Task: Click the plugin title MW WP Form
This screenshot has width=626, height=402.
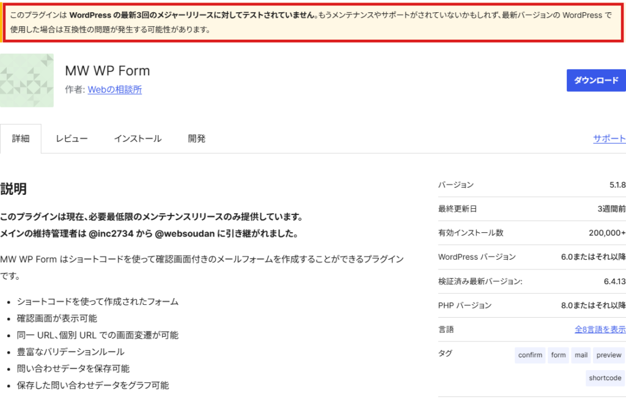Action: 108,71
